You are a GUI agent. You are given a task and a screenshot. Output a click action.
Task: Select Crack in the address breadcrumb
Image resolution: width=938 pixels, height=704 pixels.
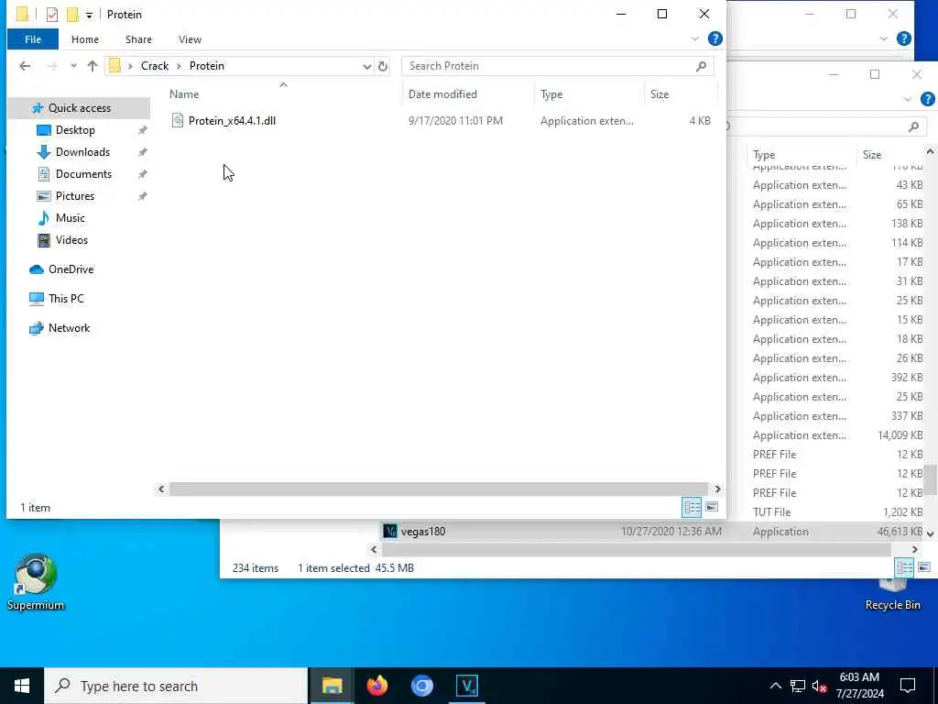pos(154,66)
